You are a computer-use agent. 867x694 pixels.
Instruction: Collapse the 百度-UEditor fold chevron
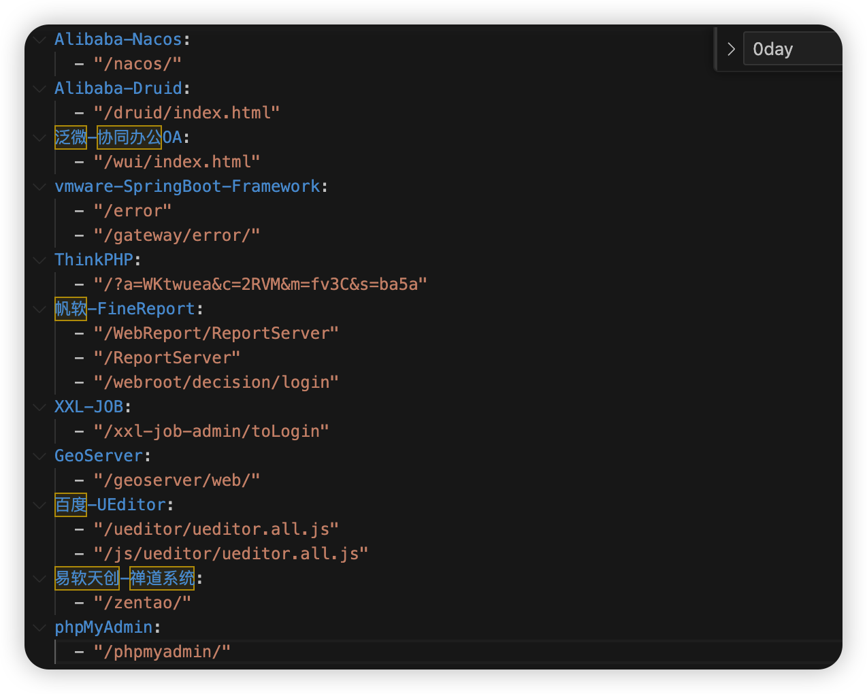(39, 505)
